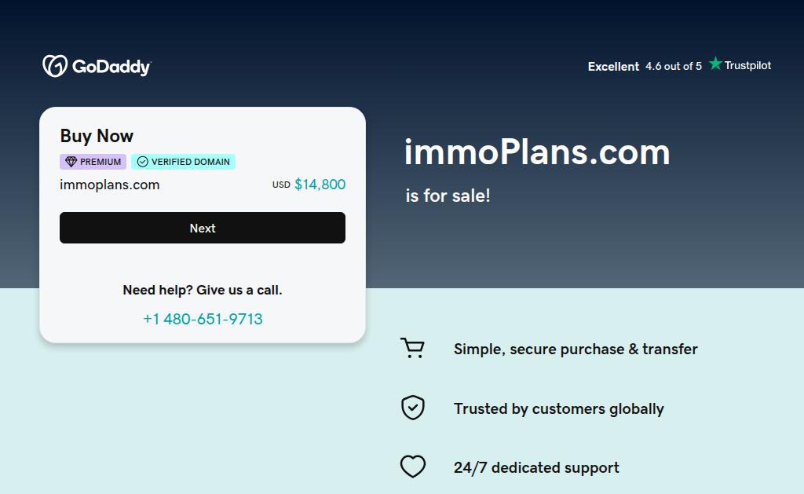Click the heart support icon
Viewport: 804px width, 494px height.
point(413,467)
